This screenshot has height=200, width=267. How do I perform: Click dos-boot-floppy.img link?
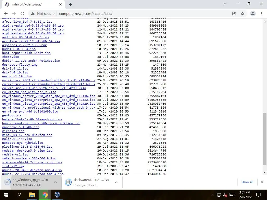(20, 65)
